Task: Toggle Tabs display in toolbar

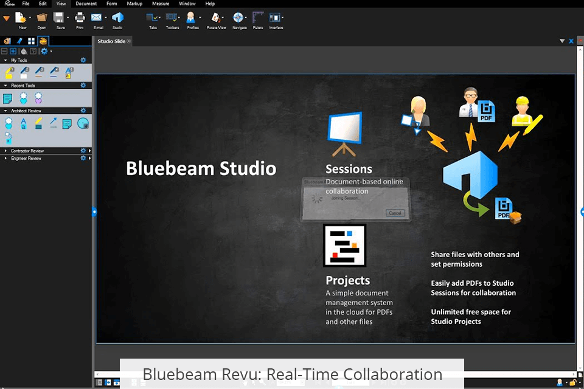Action: [x=151, y=18]
